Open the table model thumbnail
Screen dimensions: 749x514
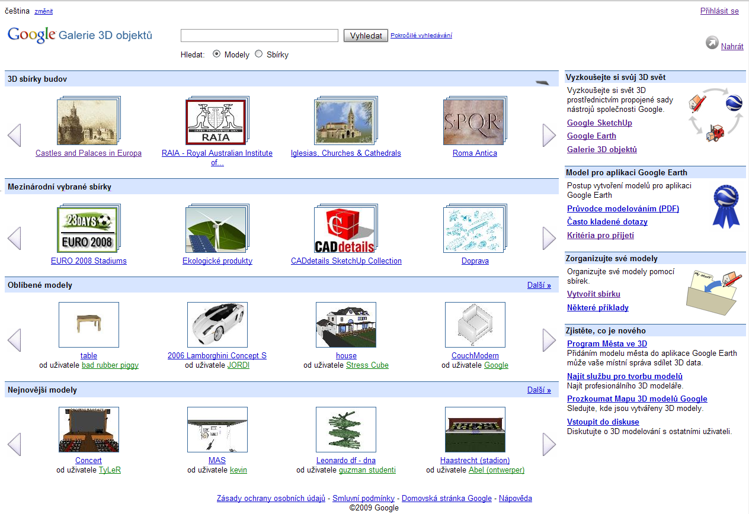tap(89, 325)
